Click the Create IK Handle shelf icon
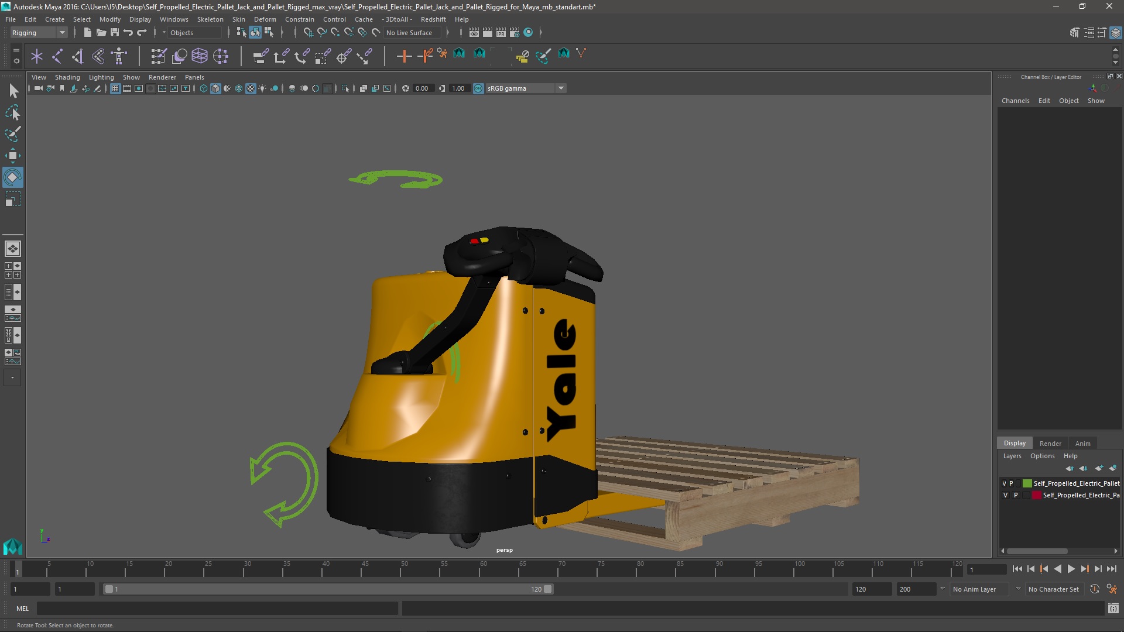 click(98, 56)
